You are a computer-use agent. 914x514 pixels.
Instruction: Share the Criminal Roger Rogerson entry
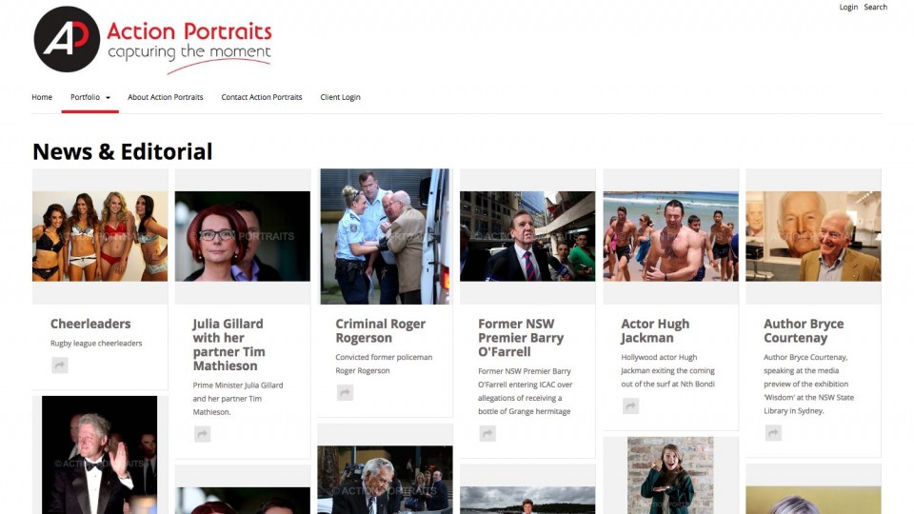(x=345, y=393)
